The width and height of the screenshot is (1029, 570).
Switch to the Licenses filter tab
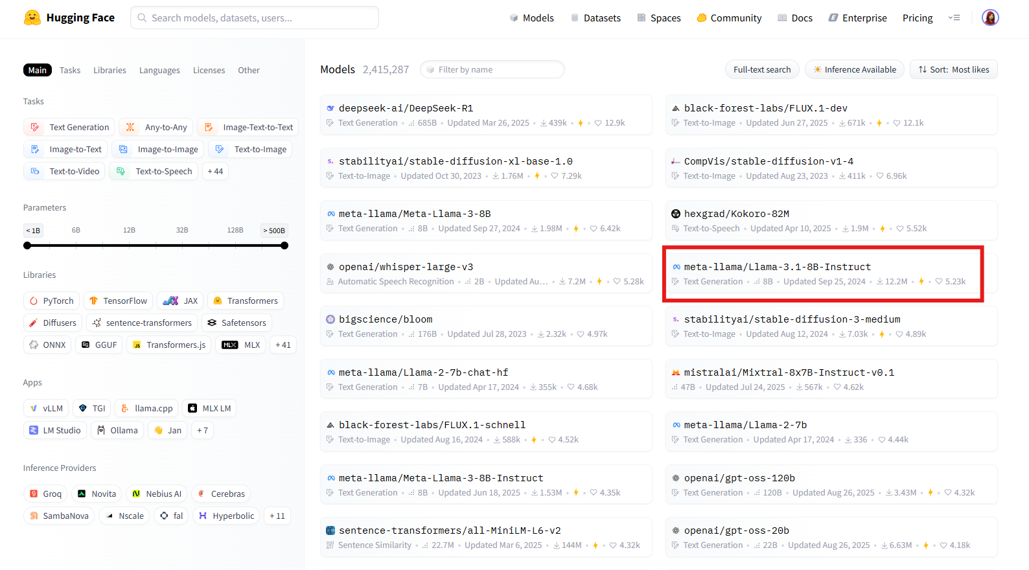[209, 70]
